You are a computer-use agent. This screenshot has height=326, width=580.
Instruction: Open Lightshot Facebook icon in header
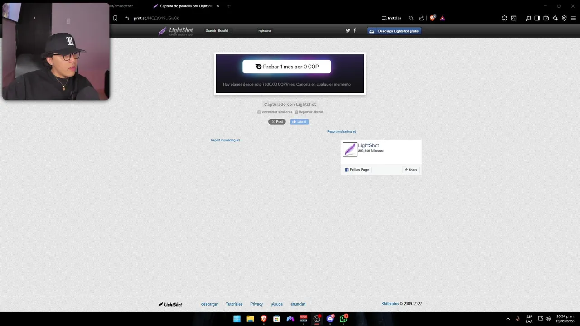tap(355, 31)
